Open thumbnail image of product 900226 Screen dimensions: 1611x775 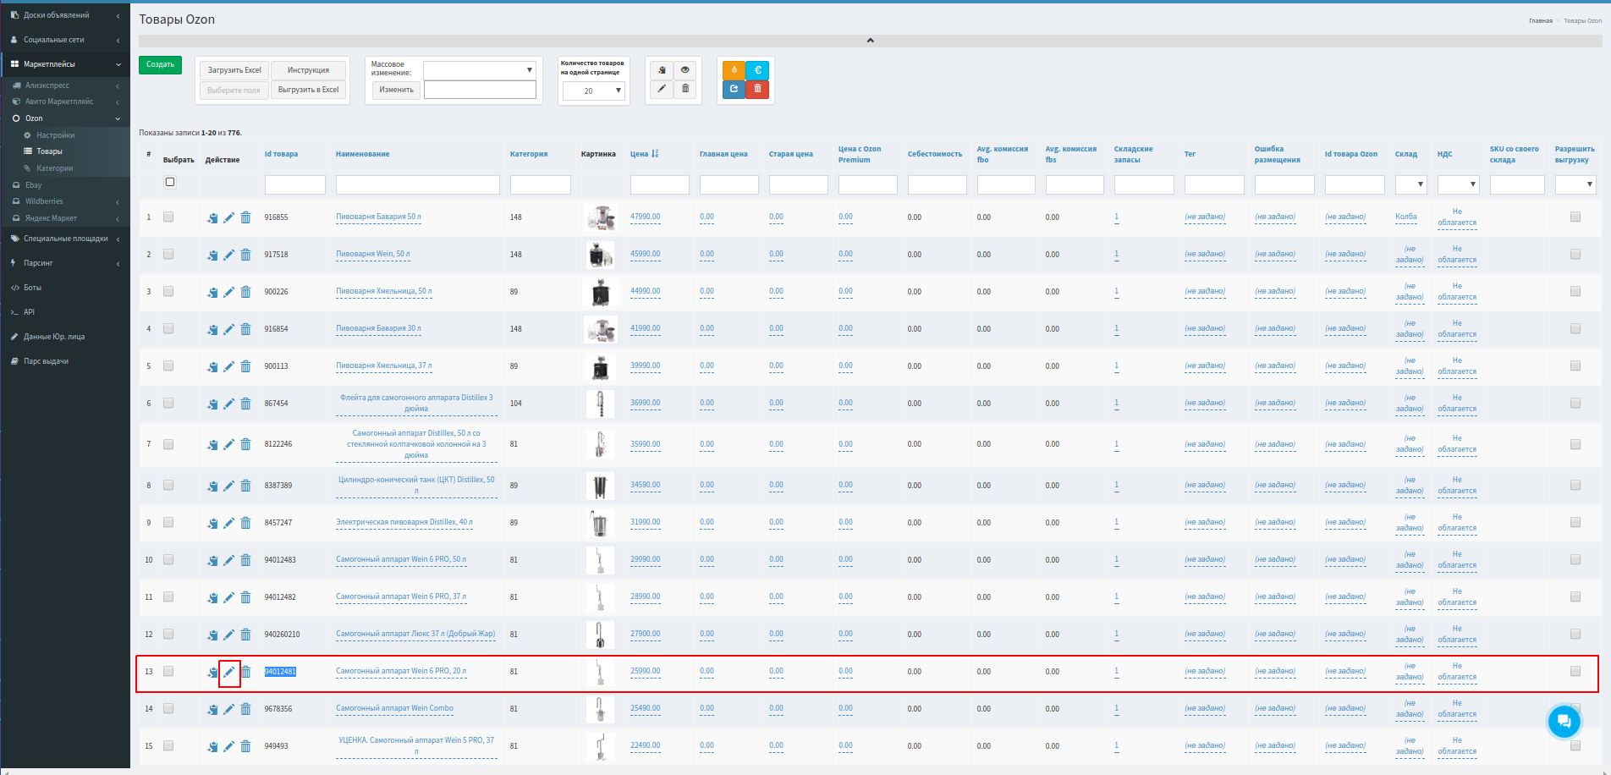[x=601, y=292]
